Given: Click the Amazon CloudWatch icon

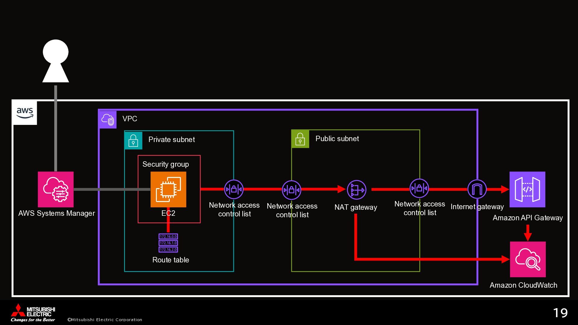Looking at the screenshot, I should pos(528,259).
